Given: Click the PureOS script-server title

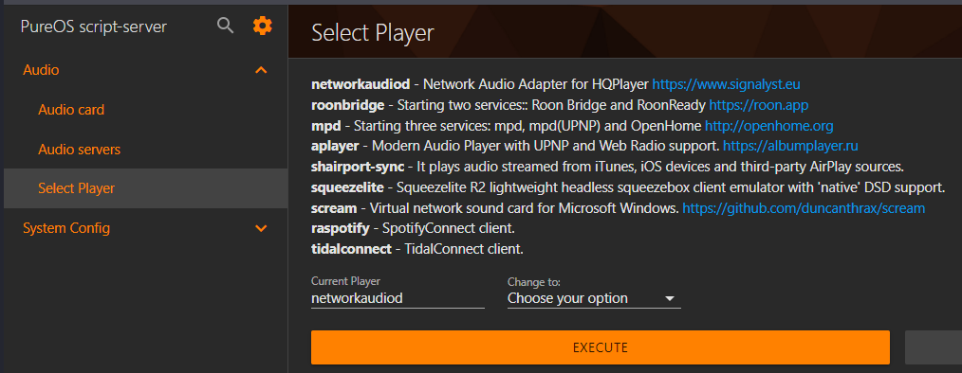Looking at the screenshot, I should [x=93, y=27].
